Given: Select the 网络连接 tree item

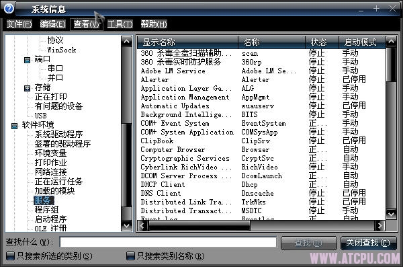Looking at the screenshot, I should point(50,171).
